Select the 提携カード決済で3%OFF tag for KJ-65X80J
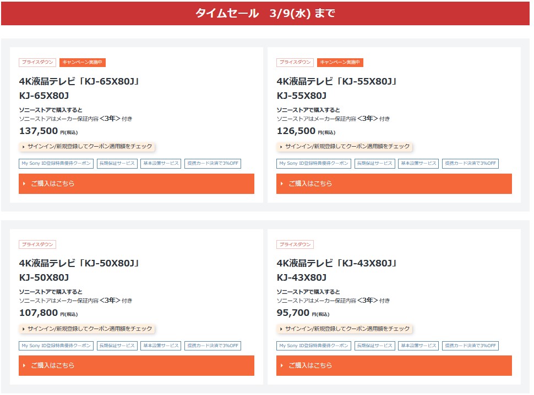Viewport: 534px width, 395px height. (213, 164)
